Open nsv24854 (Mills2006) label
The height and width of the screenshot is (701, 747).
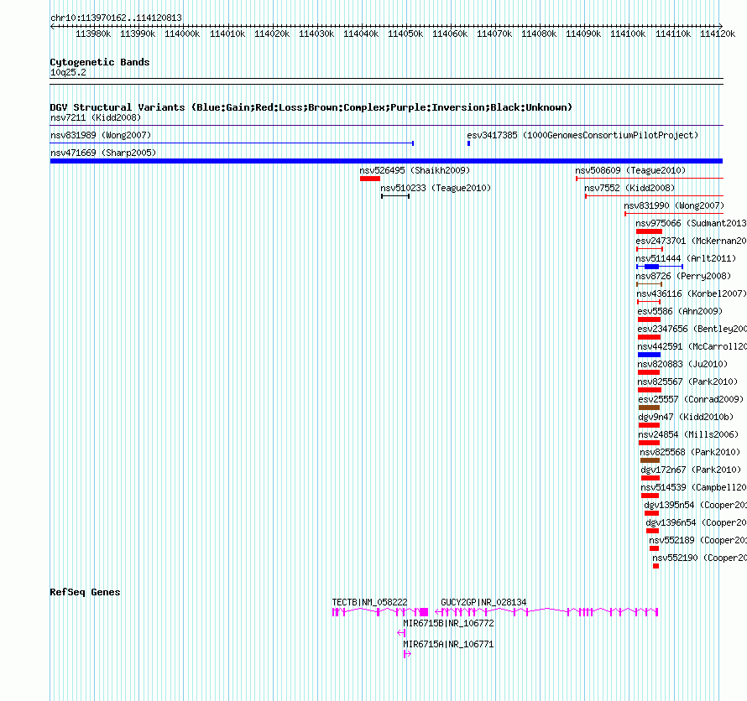(688, 434)
